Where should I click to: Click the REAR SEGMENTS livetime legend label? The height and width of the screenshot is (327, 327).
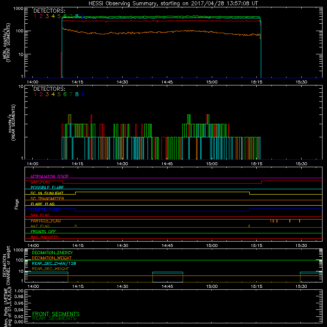coord(54,318)
